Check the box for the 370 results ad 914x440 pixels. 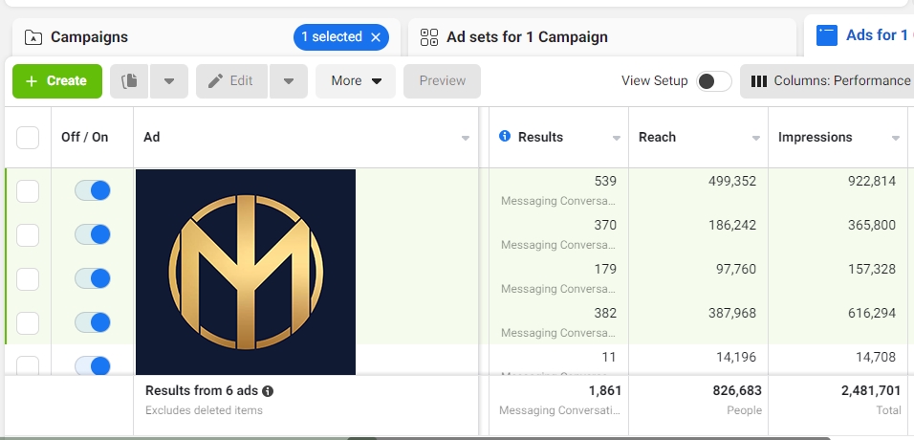point(28,235)
